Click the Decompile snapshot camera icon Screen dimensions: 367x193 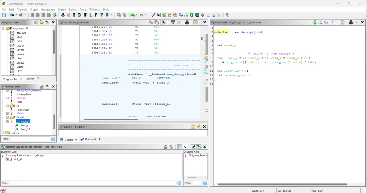click(x=351, y=22)
